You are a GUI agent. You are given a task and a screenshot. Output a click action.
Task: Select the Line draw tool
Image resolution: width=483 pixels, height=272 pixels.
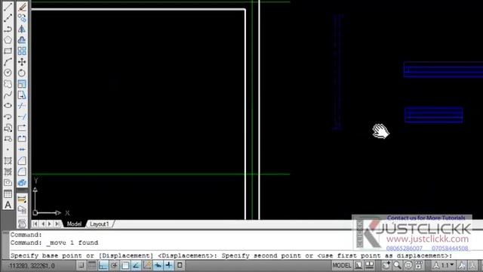(8, 7)
